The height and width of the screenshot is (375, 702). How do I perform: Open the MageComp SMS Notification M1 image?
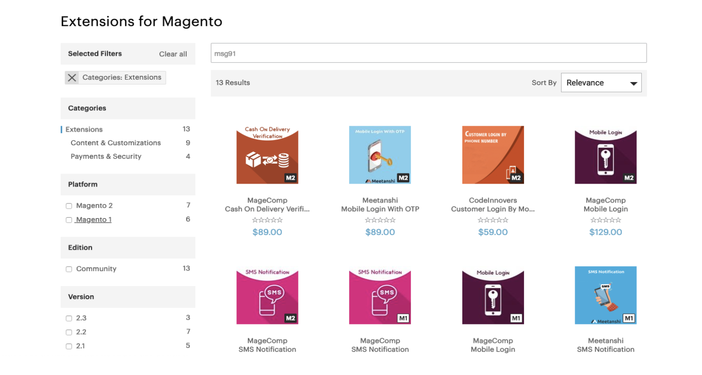coord(380,295)
